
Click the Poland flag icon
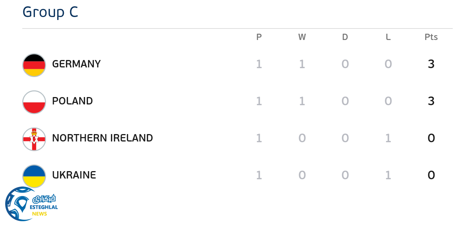coord(34,102)
